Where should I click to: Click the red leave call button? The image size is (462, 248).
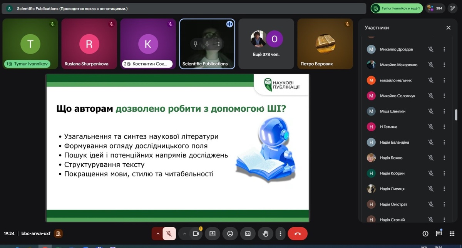pyautogui.click(x=297, y=233)
